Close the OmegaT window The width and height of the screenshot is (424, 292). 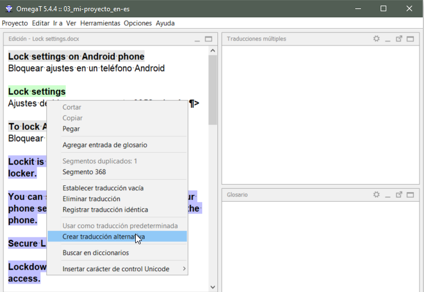point(409,8)
